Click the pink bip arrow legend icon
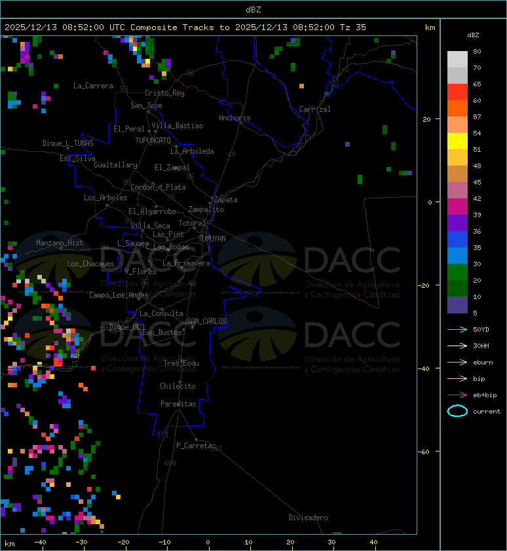 tap(457, 379)
